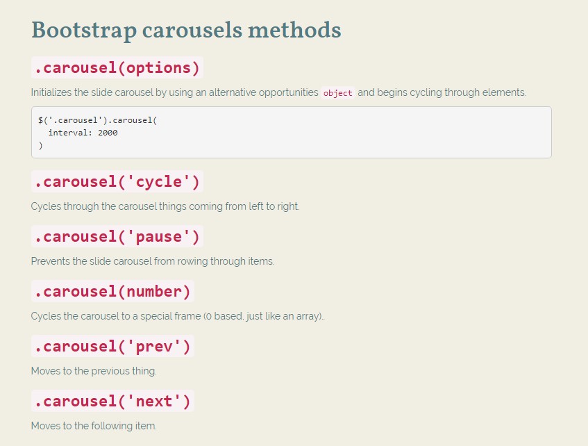Click the "Bootstrap carousels methods" page heading

(186, 31)
